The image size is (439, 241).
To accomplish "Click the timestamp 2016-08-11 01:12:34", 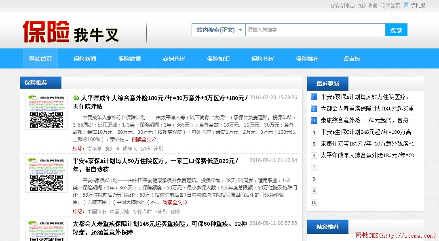I will (273, 160).
